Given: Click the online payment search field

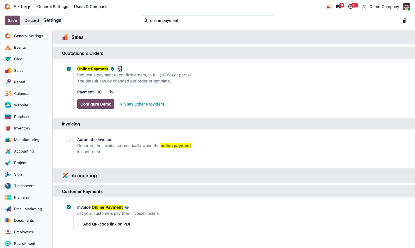Looking at the screenshot, I should (x=207, y=20).
